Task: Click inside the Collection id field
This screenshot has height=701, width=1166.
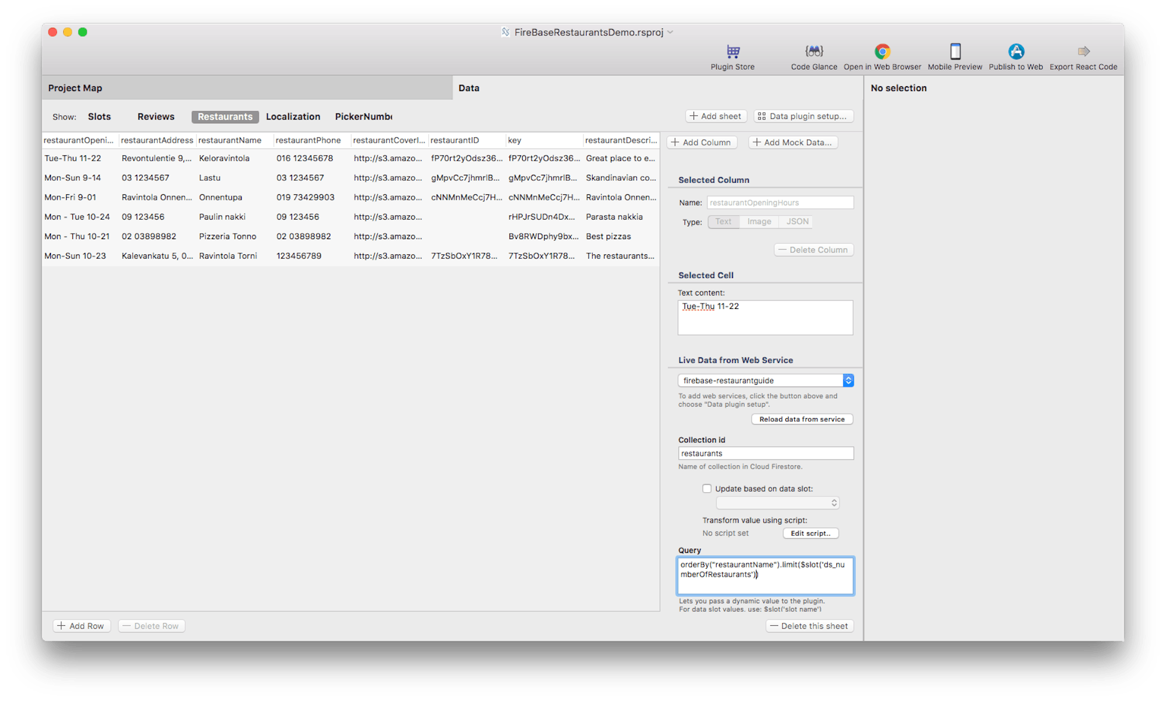Action: pos(765,453)
